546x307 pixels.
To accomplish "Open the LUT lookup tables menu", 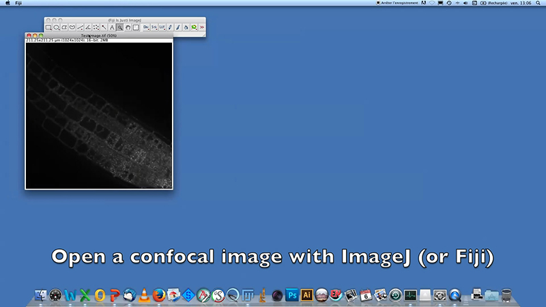I will (x=162, y=27).
